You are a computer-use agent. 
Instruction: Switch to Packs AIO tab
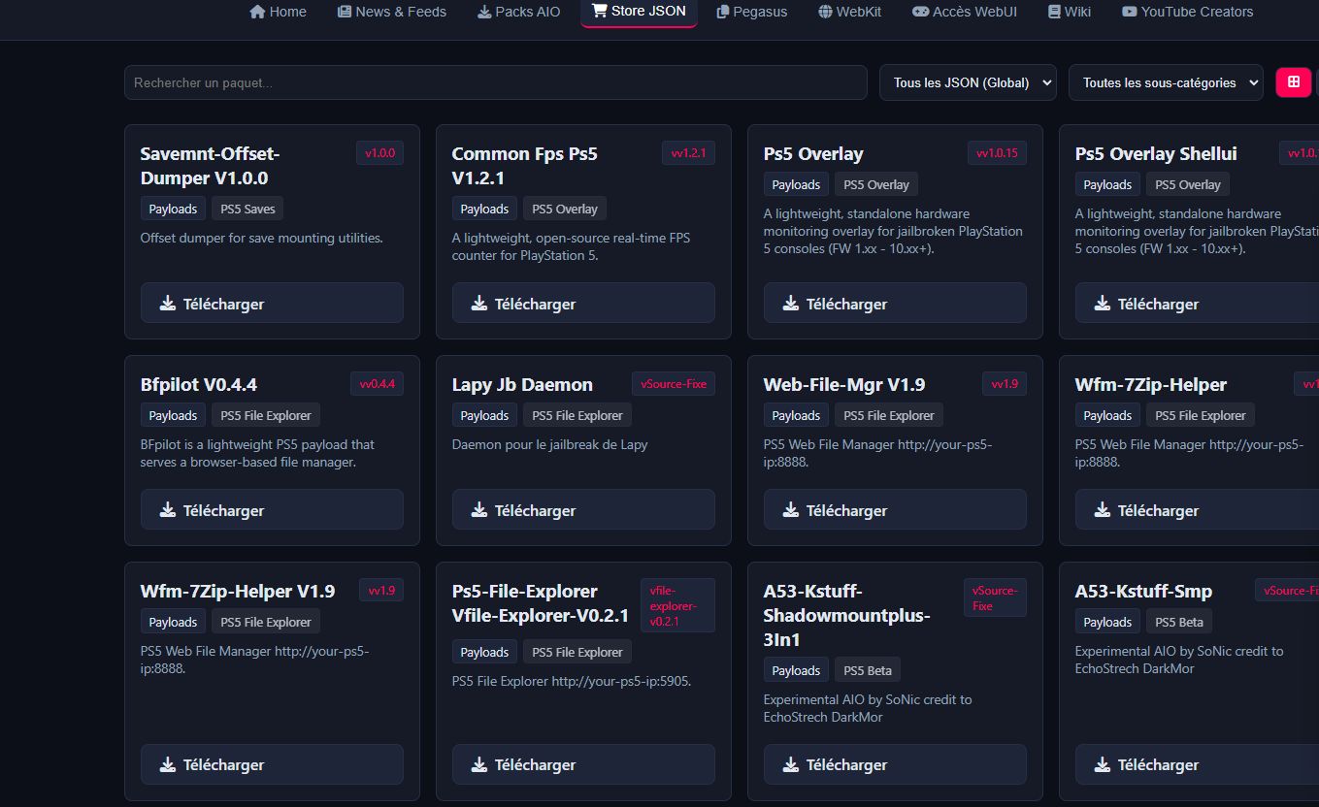pyautogui.click(x=519, y=12)
